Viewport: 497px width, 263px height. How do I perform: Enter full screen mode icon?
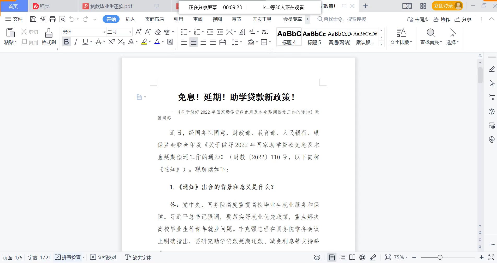coord(491,258)
